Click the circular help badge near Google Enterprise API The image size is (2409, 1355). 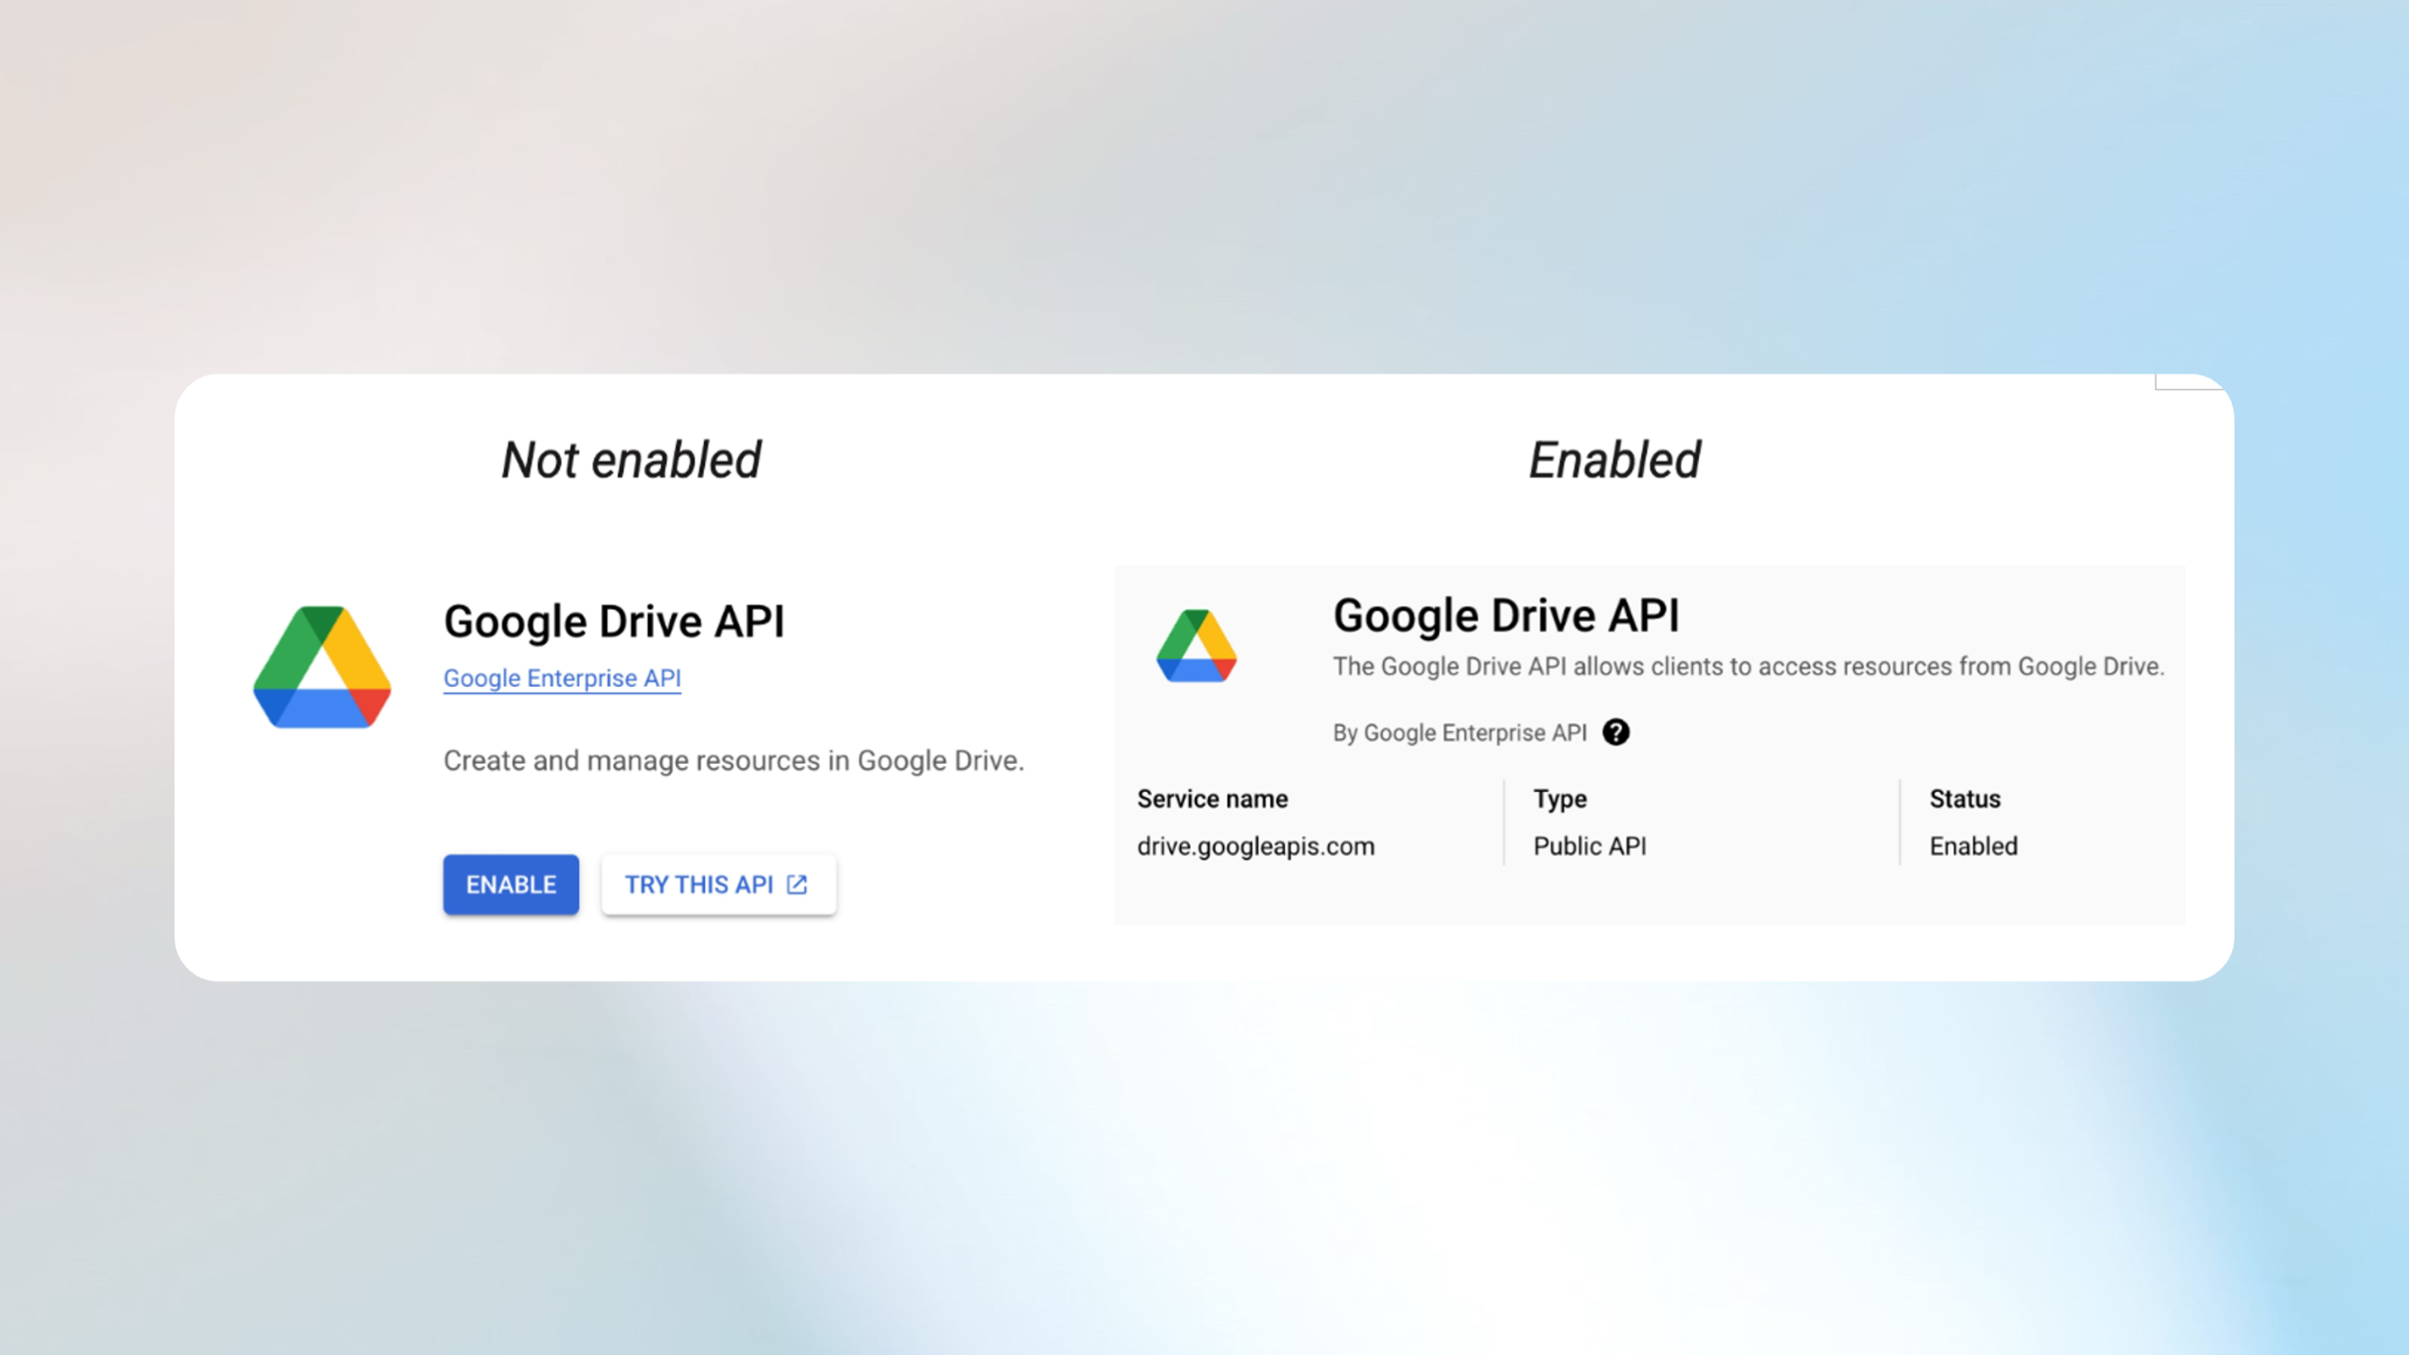pyautogui.click(x=1617, y=733)
